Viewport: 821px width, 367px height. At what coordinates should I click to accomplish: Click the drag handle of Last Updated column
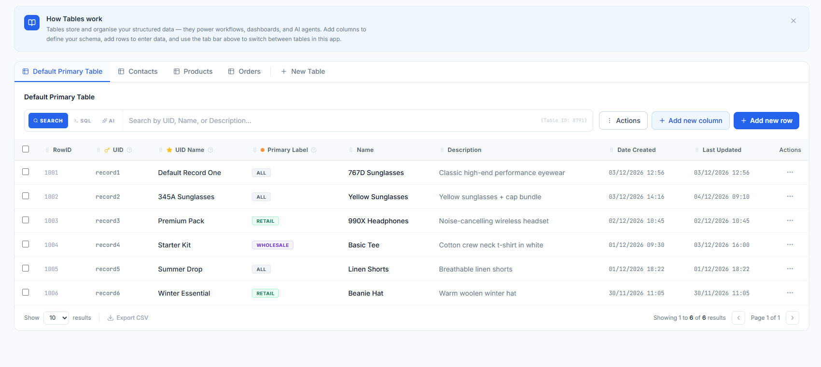point(697,150)
